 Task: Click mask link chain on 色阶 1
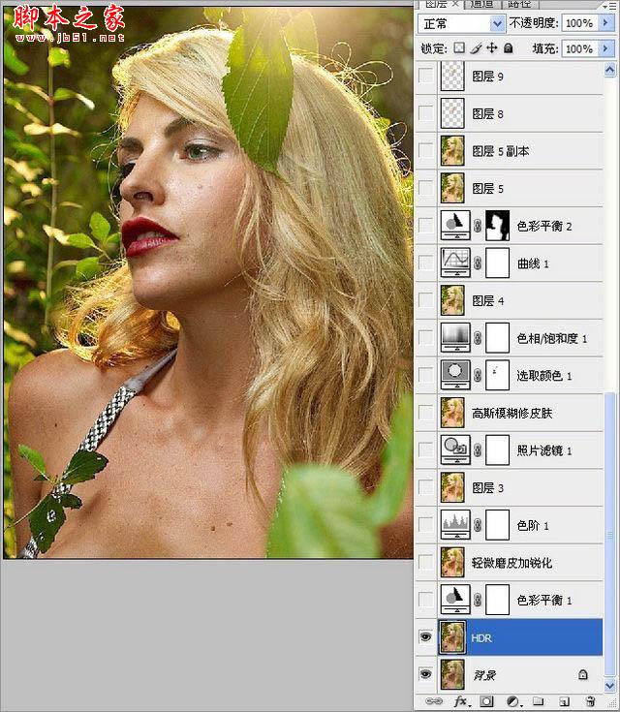(478, 525)
